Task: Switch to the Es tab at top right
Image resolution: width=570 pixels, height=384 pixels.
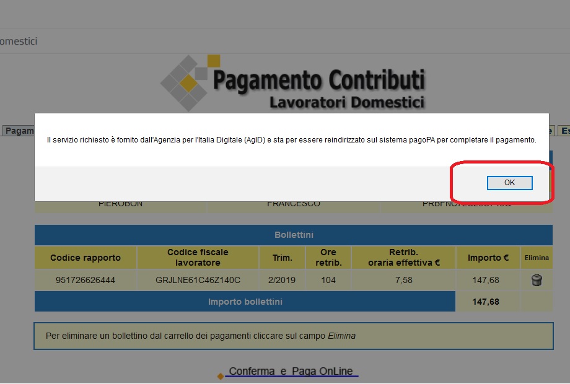Action: coord(564,131)
